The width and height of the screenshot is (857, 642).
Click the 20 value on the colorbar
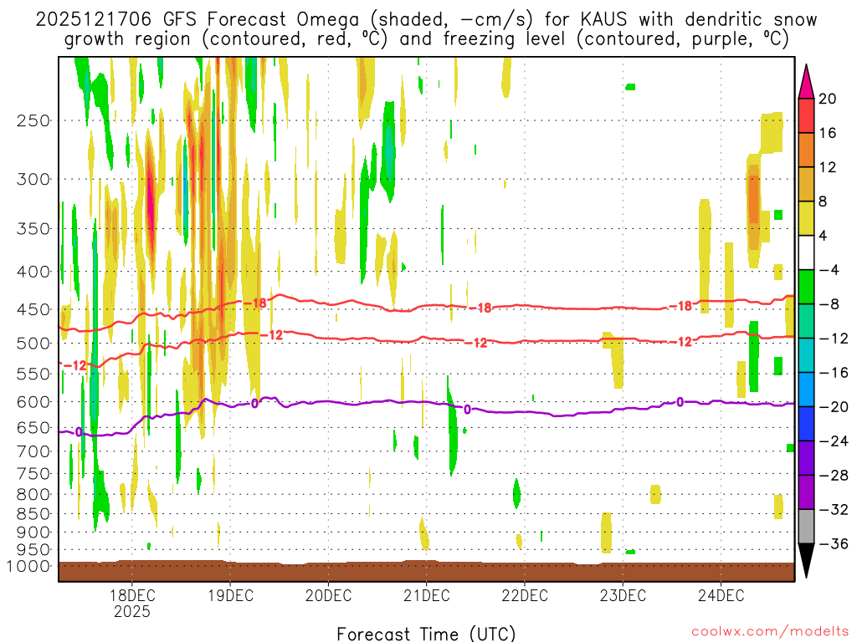[828, 99]
